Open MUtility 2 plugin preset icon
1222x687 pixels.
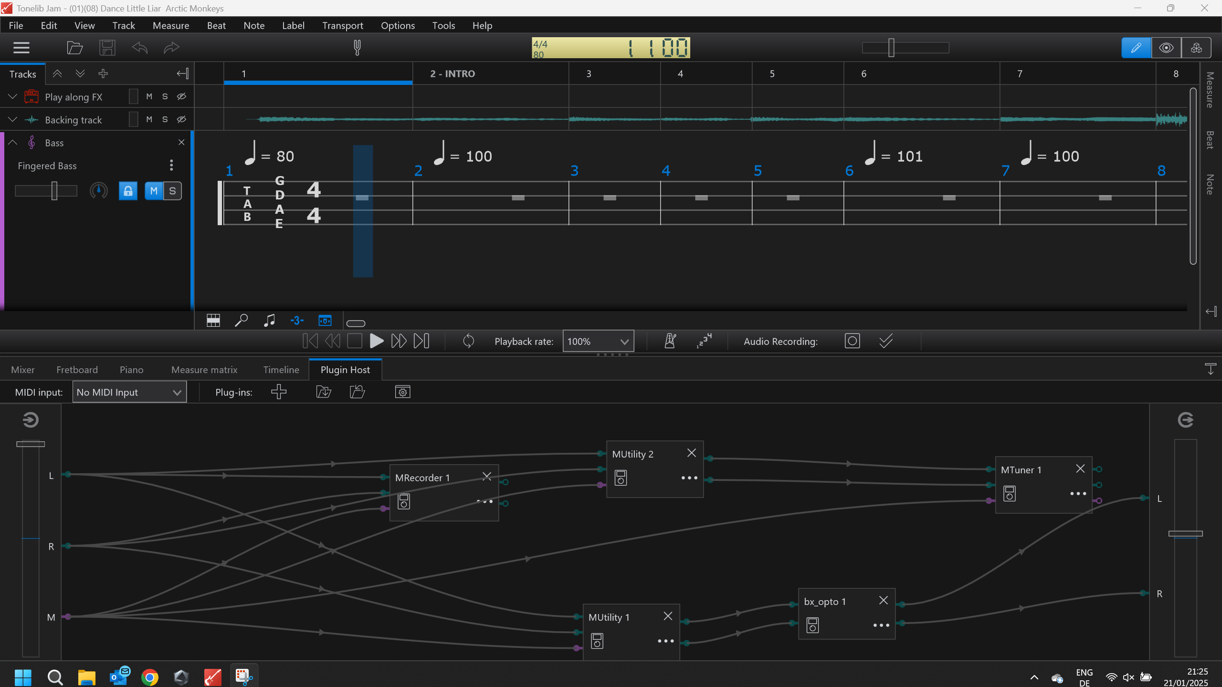tap(621, 478)
